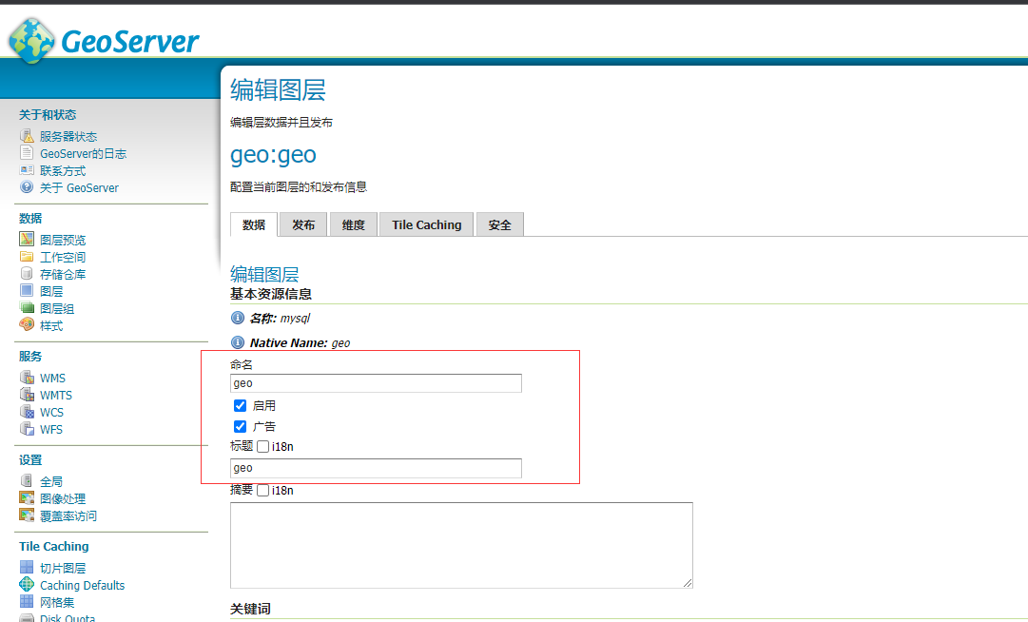Click the GeoServer logo icon
Screen dimensions: 1028x622
click(x=30, y=40)
